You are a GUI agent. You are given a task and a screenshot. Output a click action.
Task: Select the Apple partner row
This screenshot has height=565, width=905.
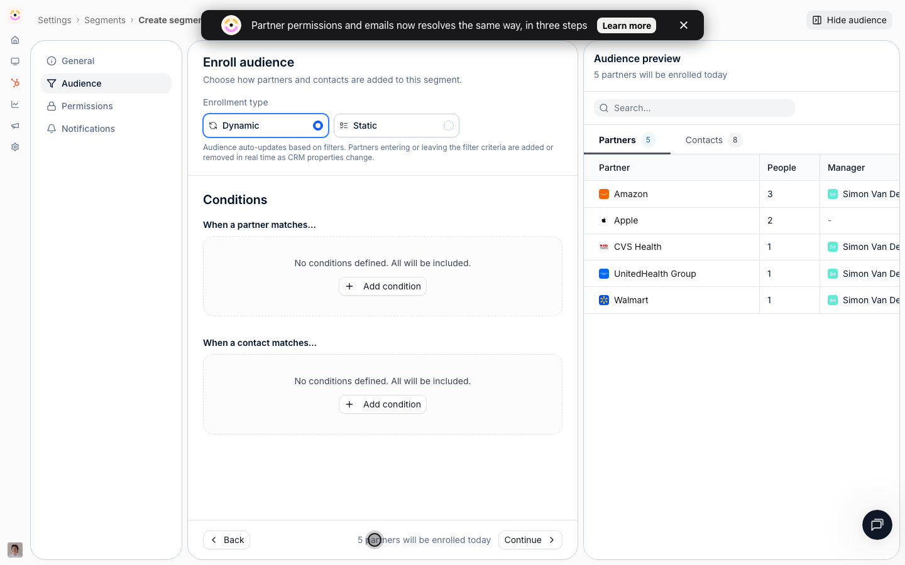point(742,220)
